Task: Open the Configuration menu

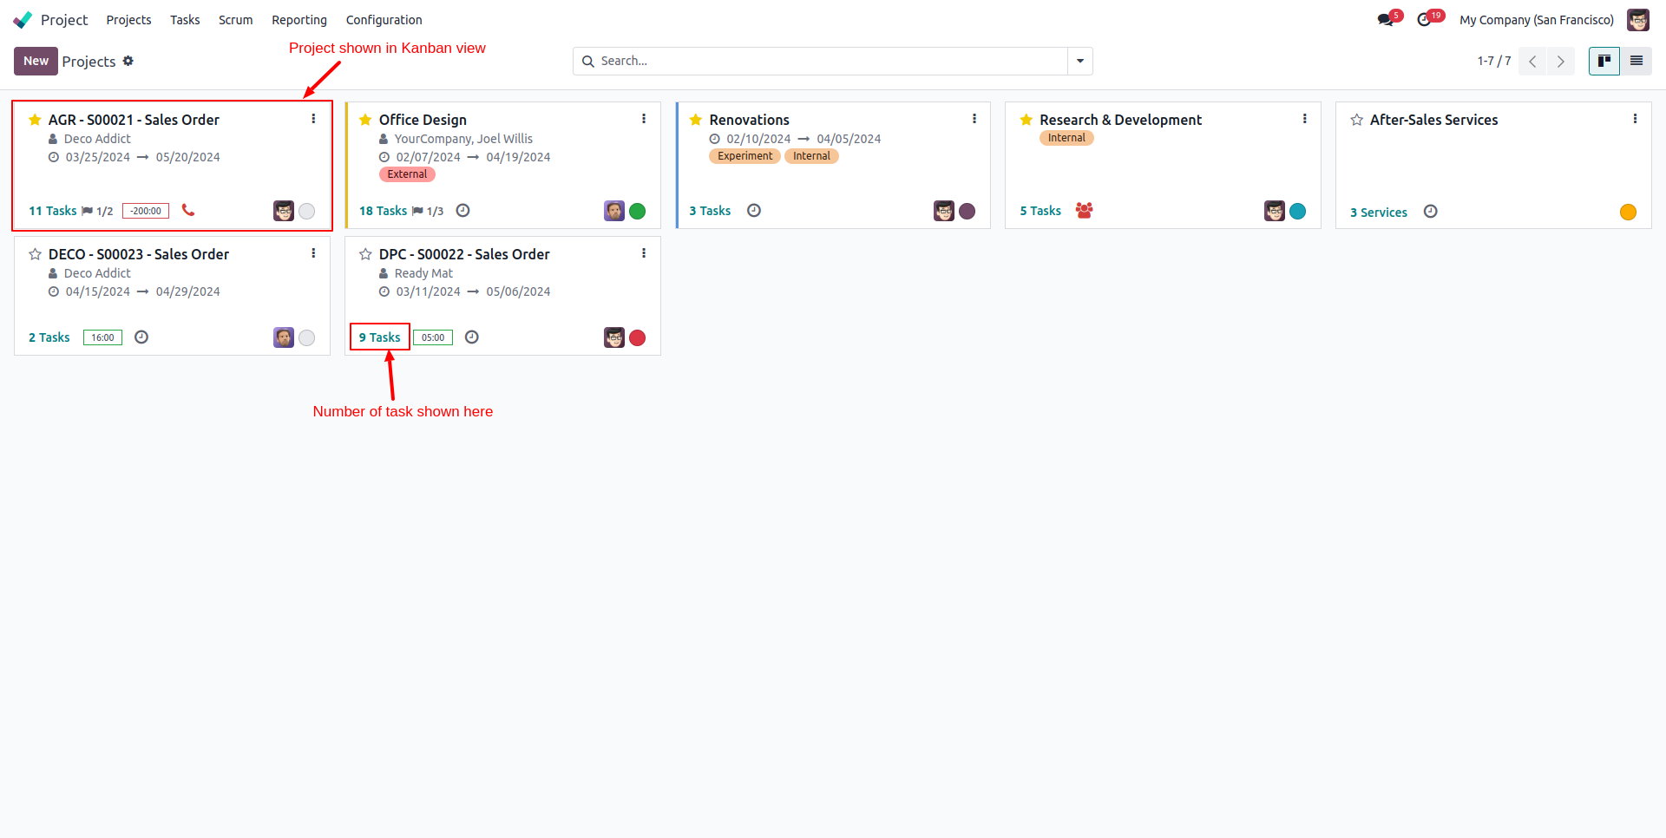Action: coord(384,20)
